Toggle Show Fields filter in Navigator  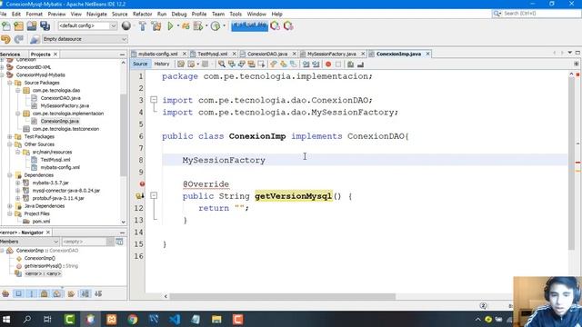[x=18, y=293]
